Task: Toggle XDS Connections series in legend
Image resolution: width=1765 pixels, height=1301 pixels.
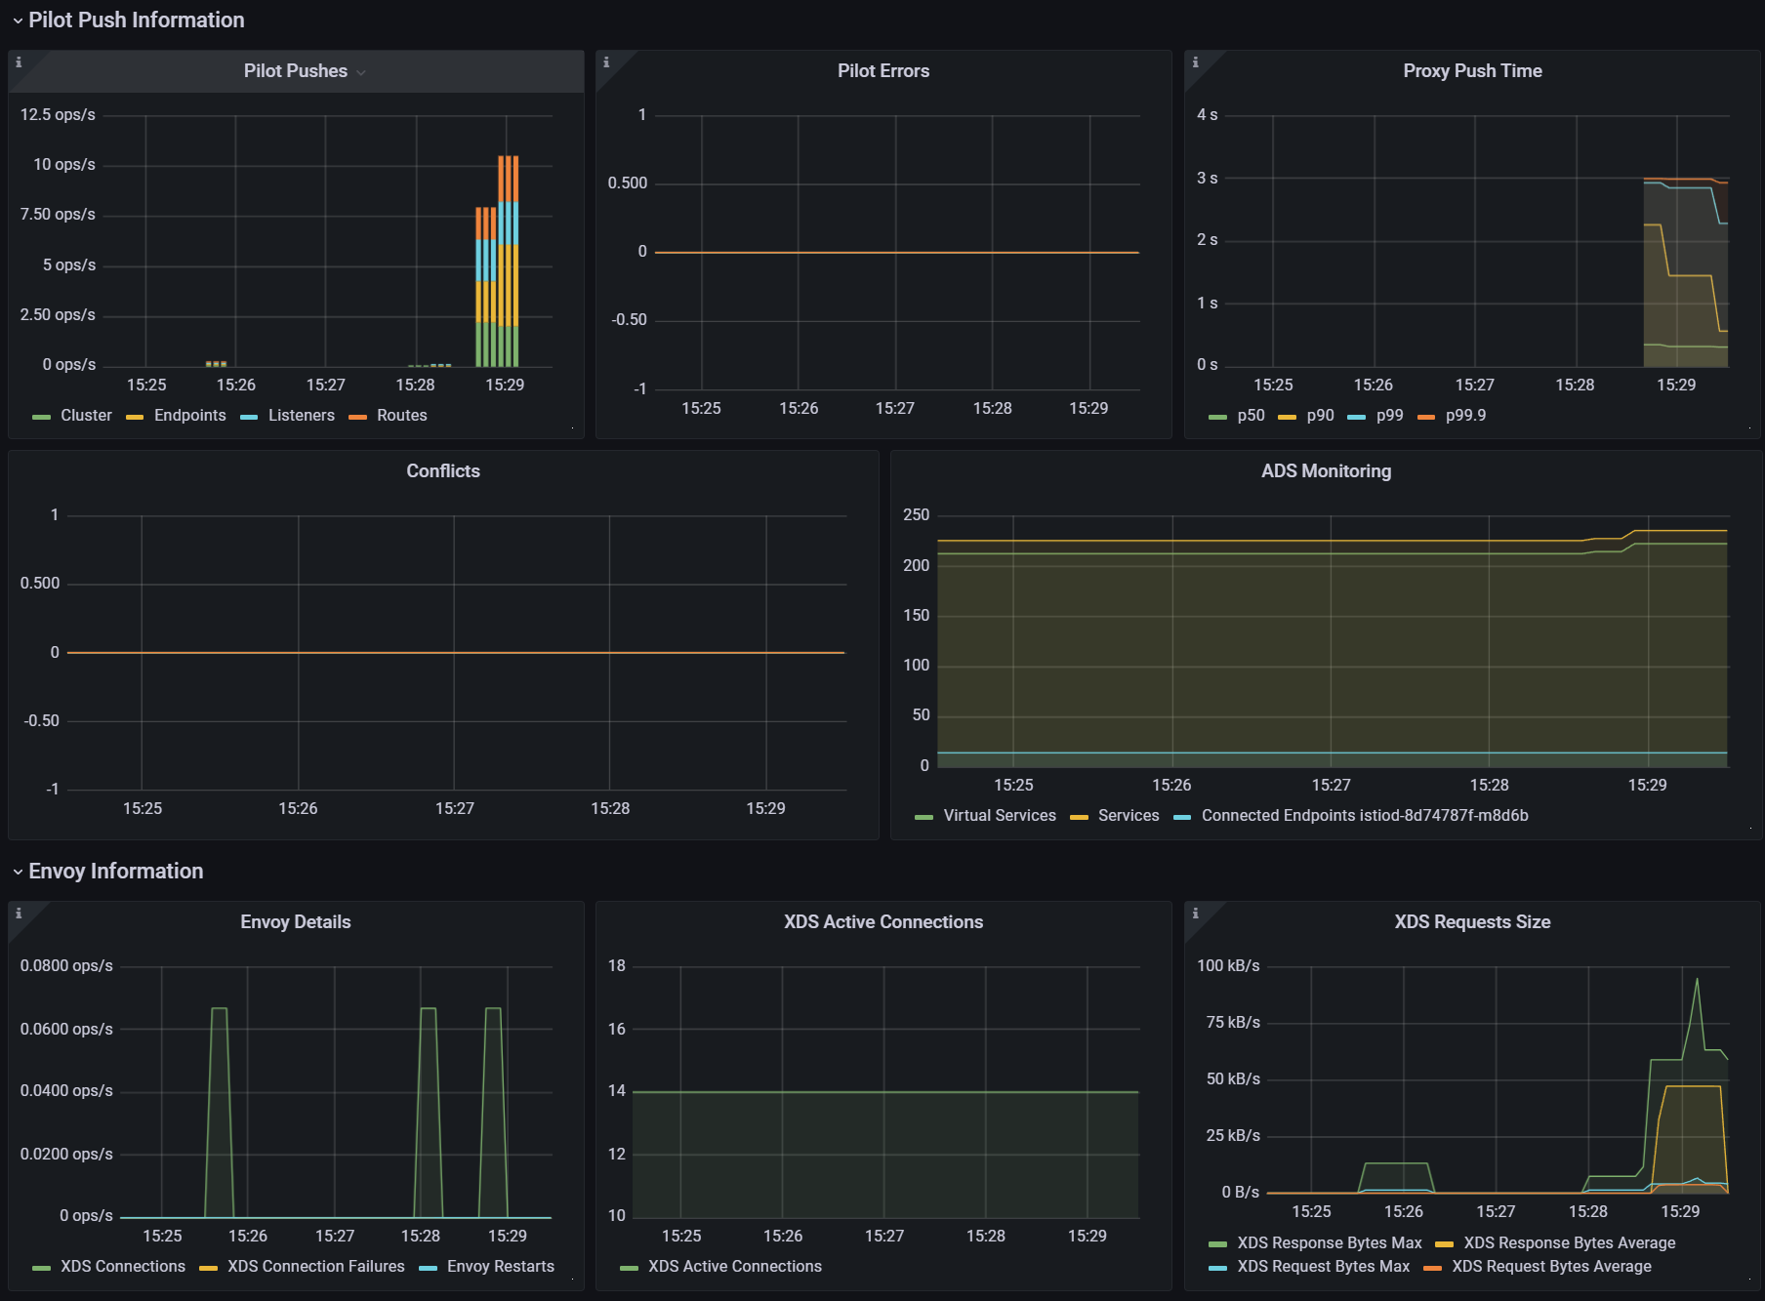Action: [123, 1267]
